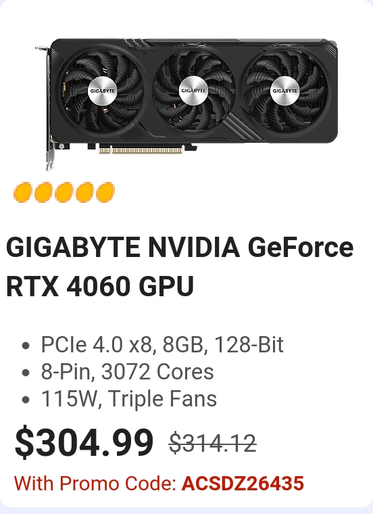
Task: Click the fourth rating star
Action: 84,192
